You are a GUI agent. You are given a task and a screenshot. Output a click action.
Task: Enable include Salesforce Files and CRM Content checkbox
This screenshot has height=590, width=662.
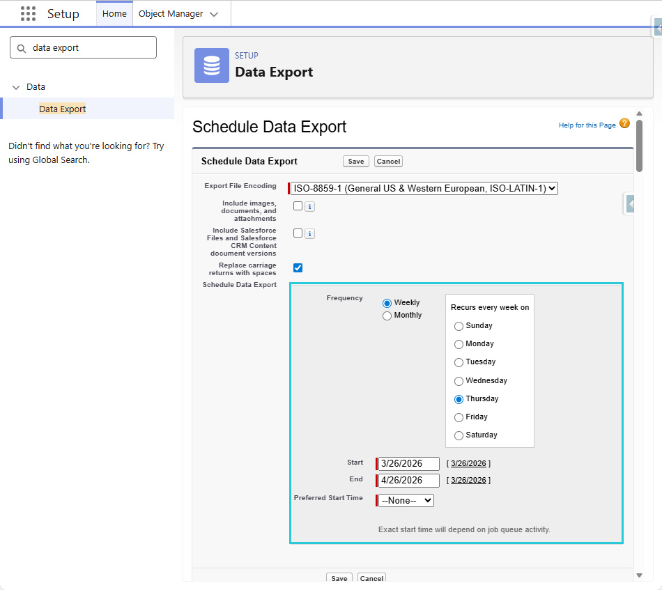pos(298,233)
